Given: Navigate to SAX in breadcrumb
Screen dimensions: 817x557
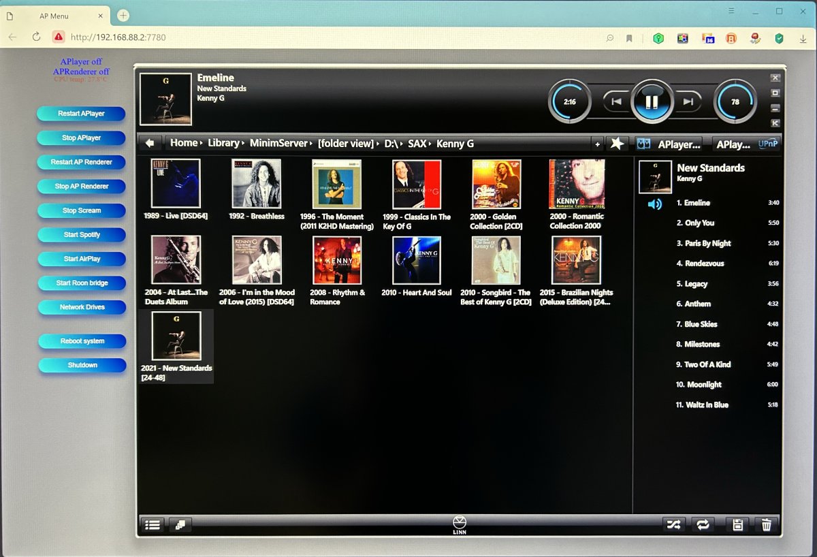Looking at the screenshot, I should pyautogui.click(x=417, y=143).
